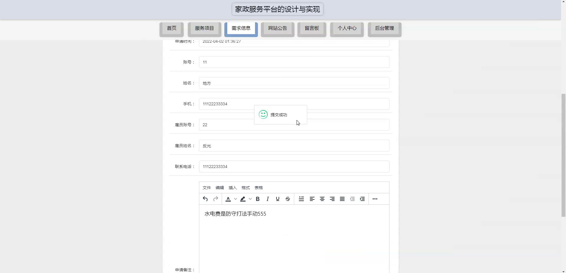Click the undo icon in editor toolbar
The width and height of the screenshot is (566, 273).
205,199
